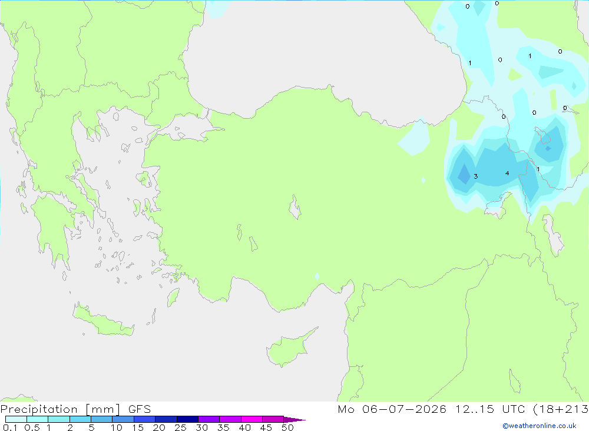
Task: Click the 15–20 mm legend color swatch
Action: 145,419
